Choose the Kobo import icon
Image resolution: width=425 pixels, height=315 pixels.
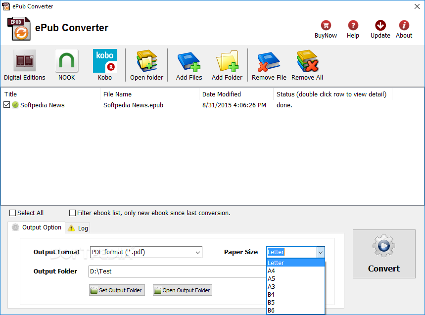point(104,65)
